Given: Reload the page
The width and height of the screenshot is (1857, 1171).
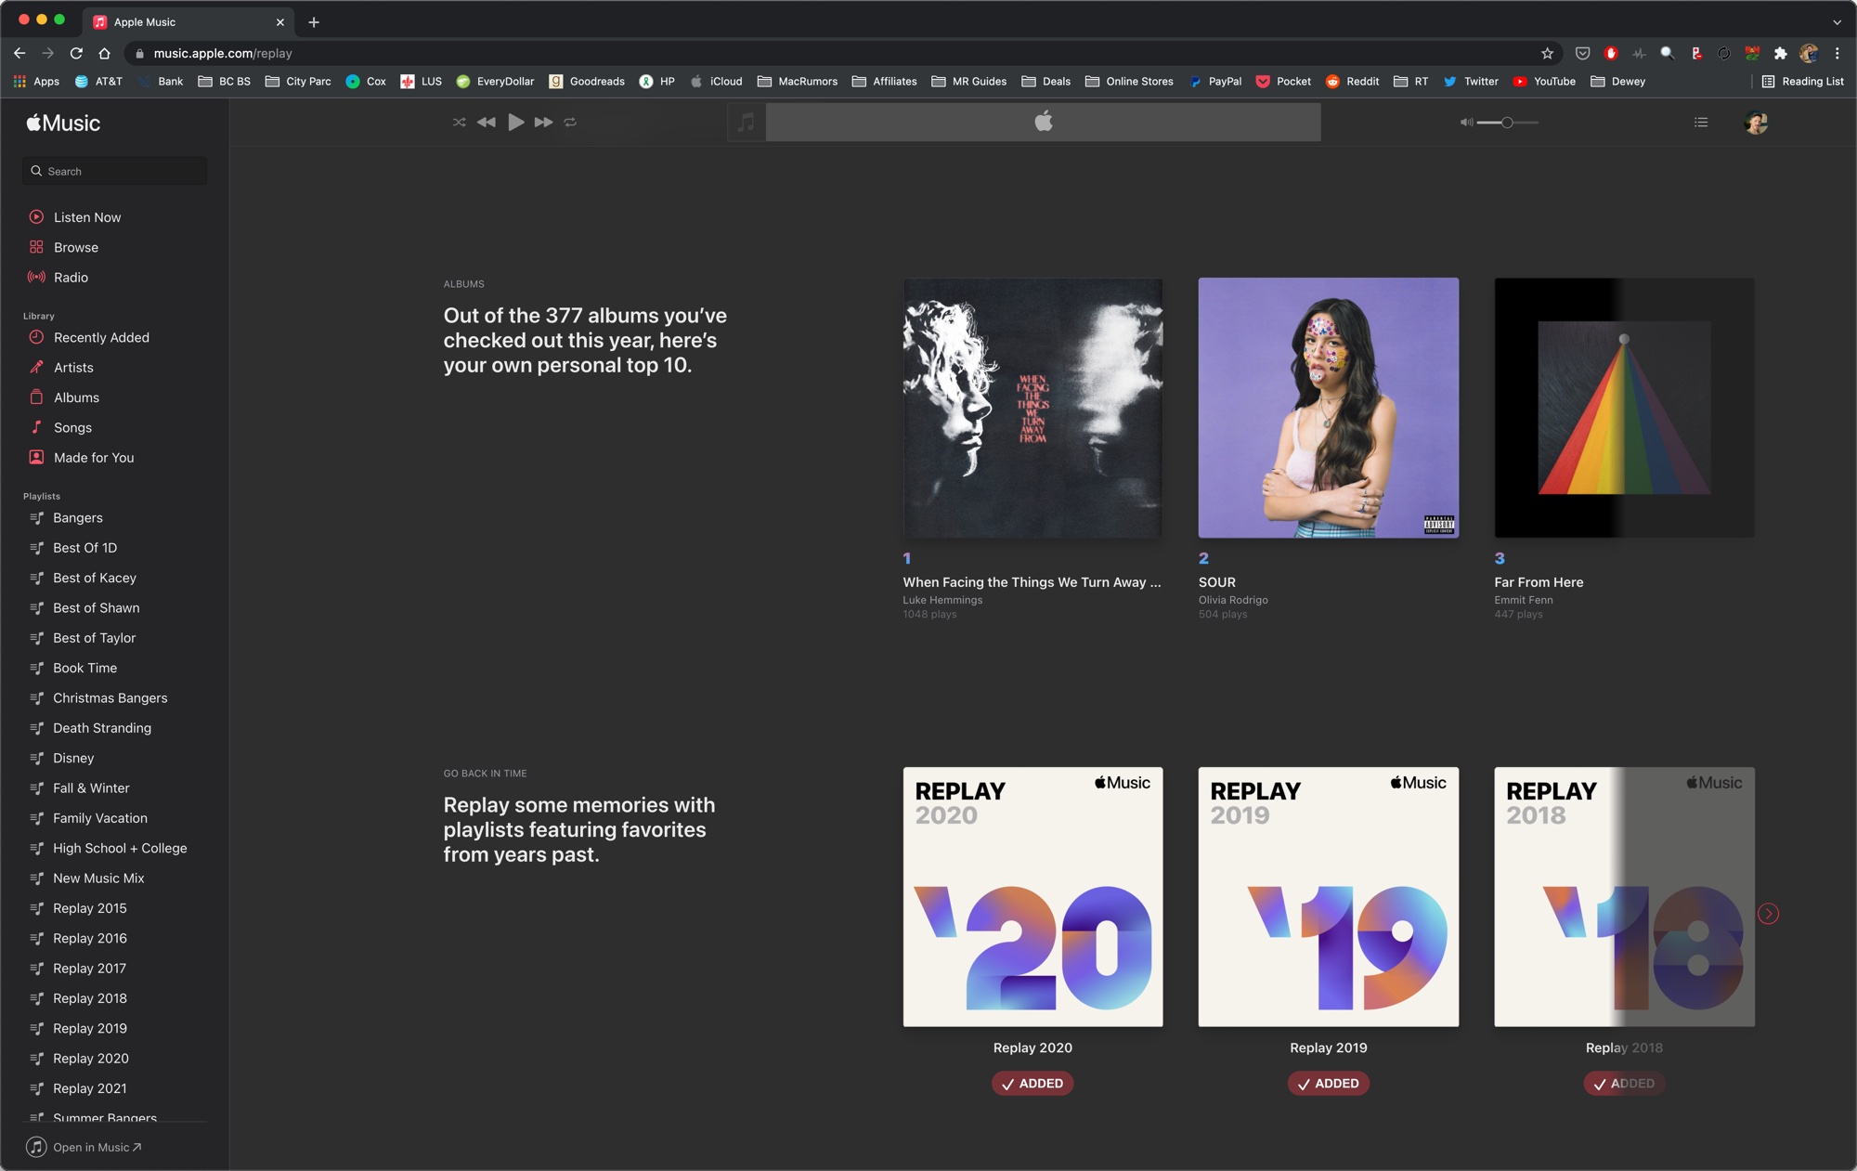Looking at the screenshot, I should point(76,53).
